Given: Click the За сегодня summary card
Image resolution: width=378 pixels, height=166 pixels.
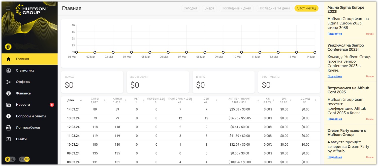Looking at the screenshot, I should pyautogui.click(x=158, y=82).
